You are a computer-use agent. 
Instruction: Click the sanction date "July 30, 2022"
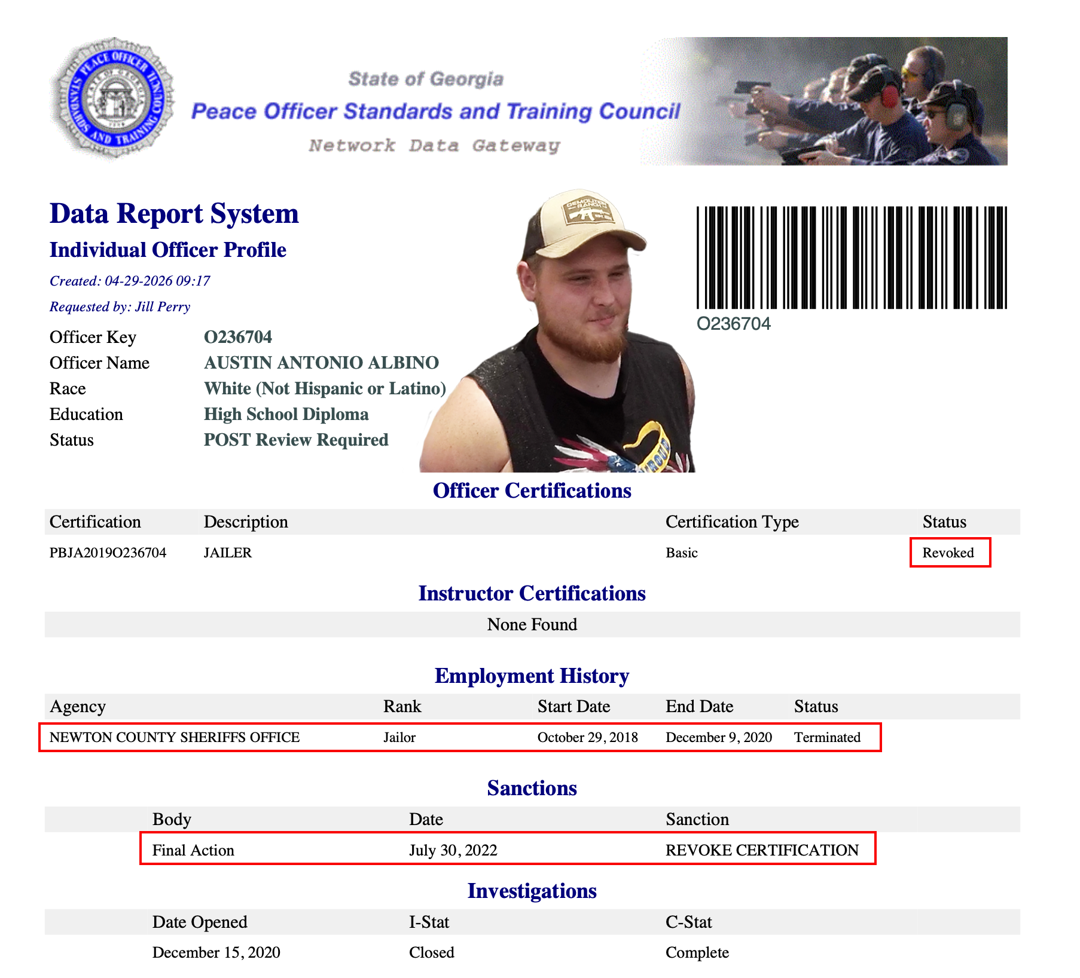pyautogui.click(x=453, y=850)
